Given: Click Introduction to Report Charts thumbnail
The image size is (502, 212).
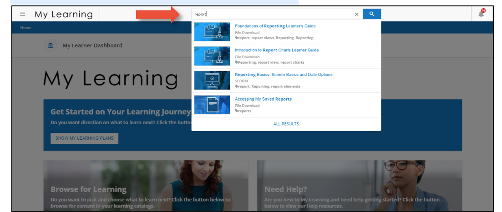Looking at the screenshot, I should pos(212,56).
